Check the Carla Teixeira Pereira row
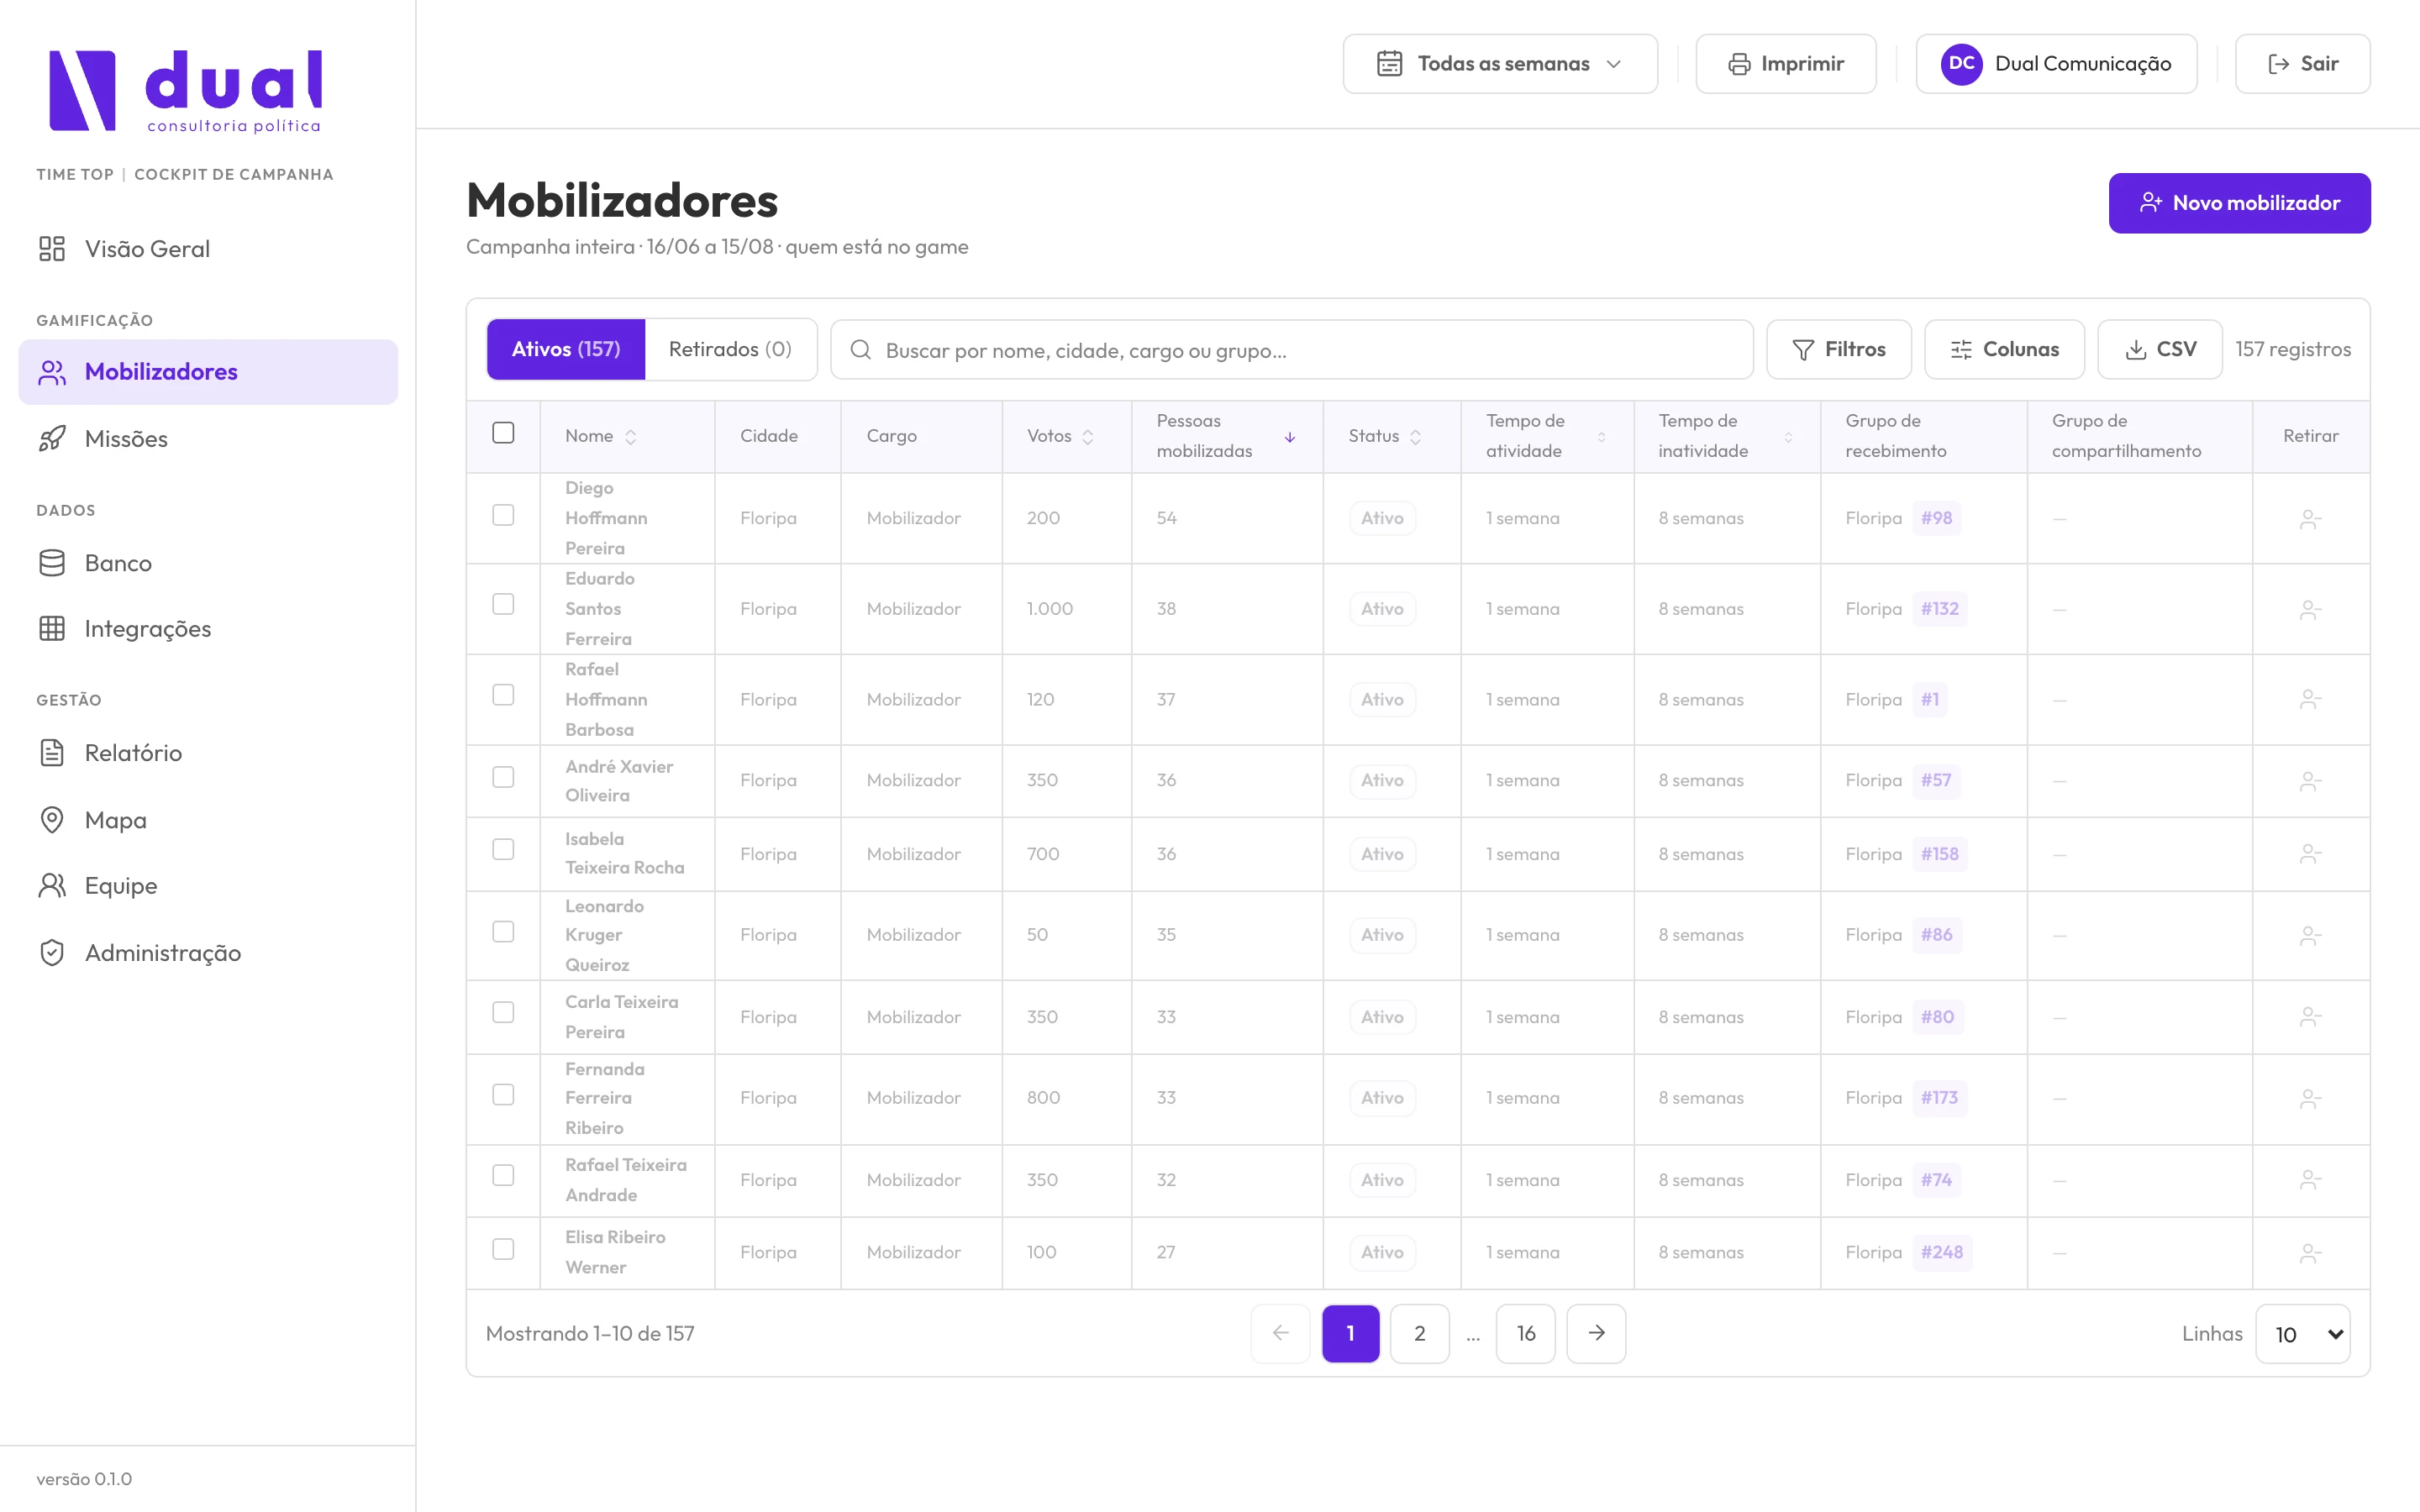 pyautogui.click(x=503, y=1013)
